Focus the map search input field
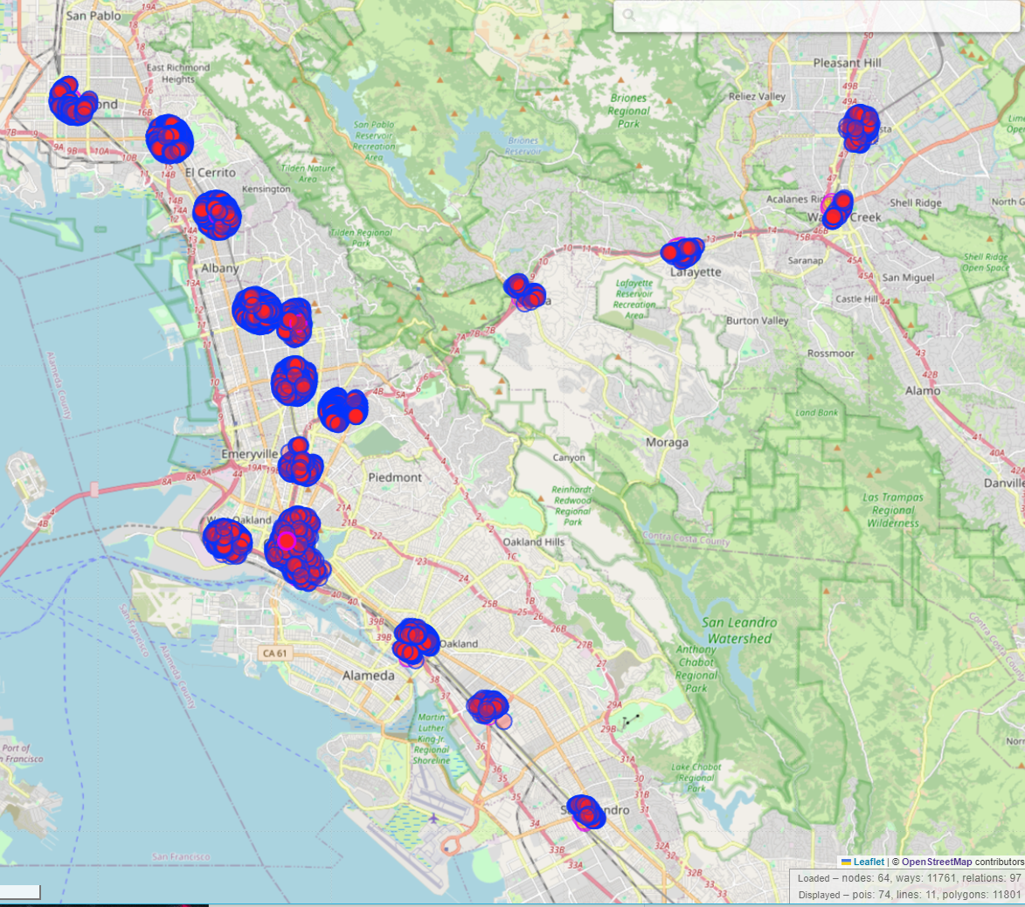The height and width of the screenshot is (907, 1025). tap(816, 15)
